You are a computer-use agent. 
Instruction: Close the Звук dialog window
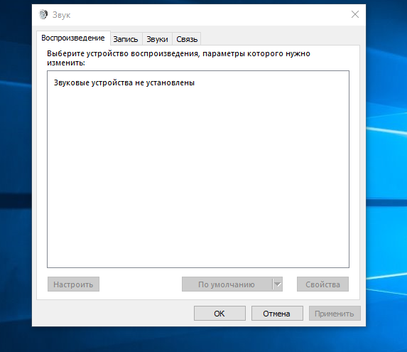[x=355, y=14]
